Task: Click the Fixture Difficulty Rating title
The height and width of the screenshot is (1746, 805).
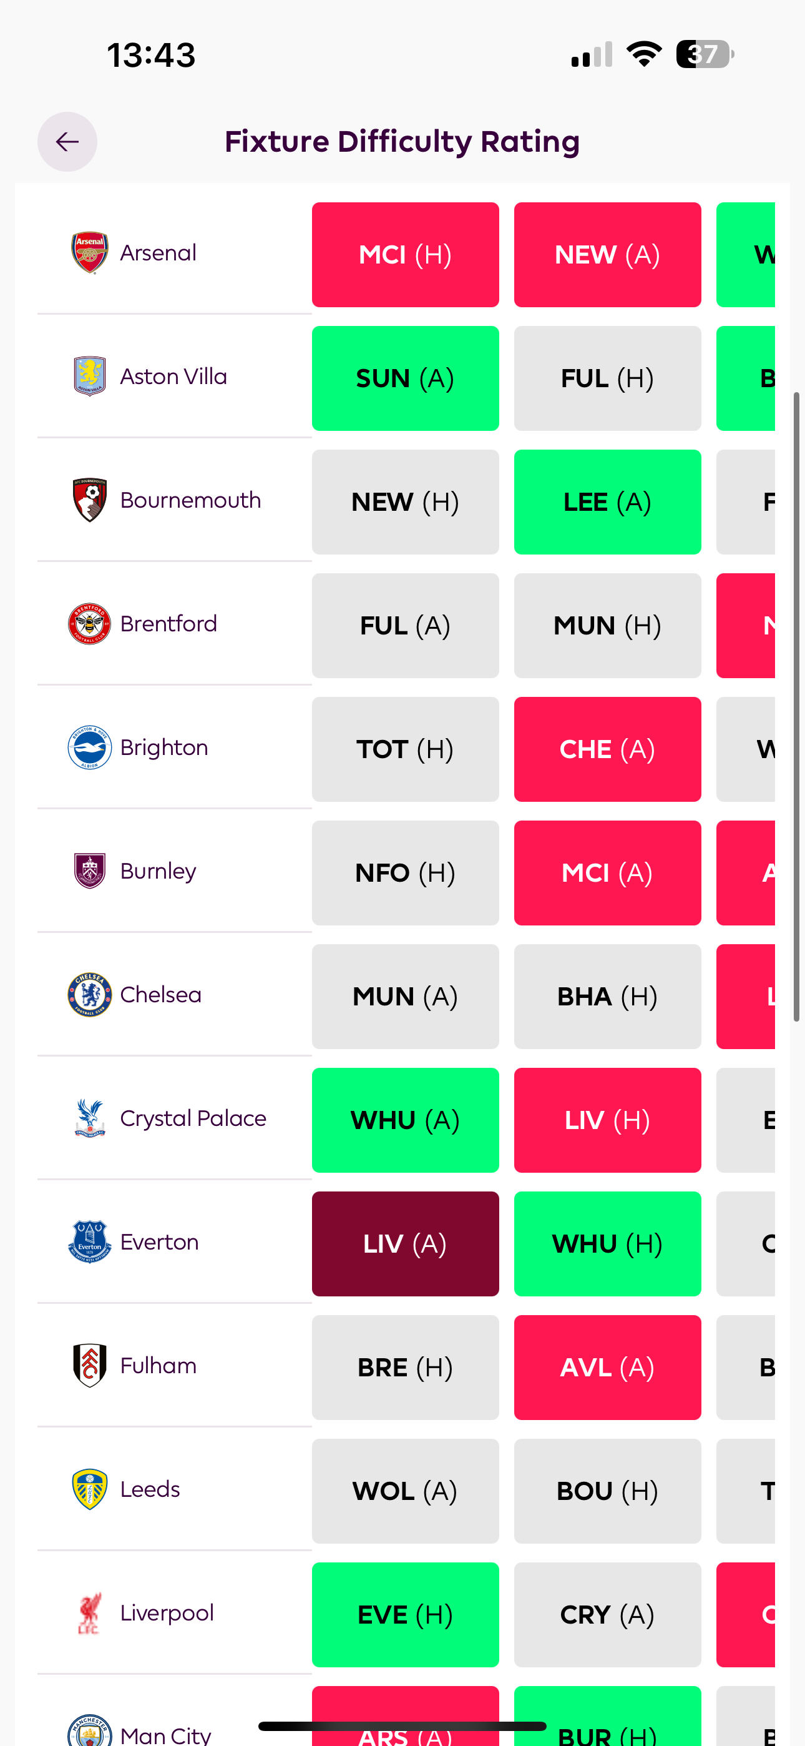Action: [x=402, y=142]
